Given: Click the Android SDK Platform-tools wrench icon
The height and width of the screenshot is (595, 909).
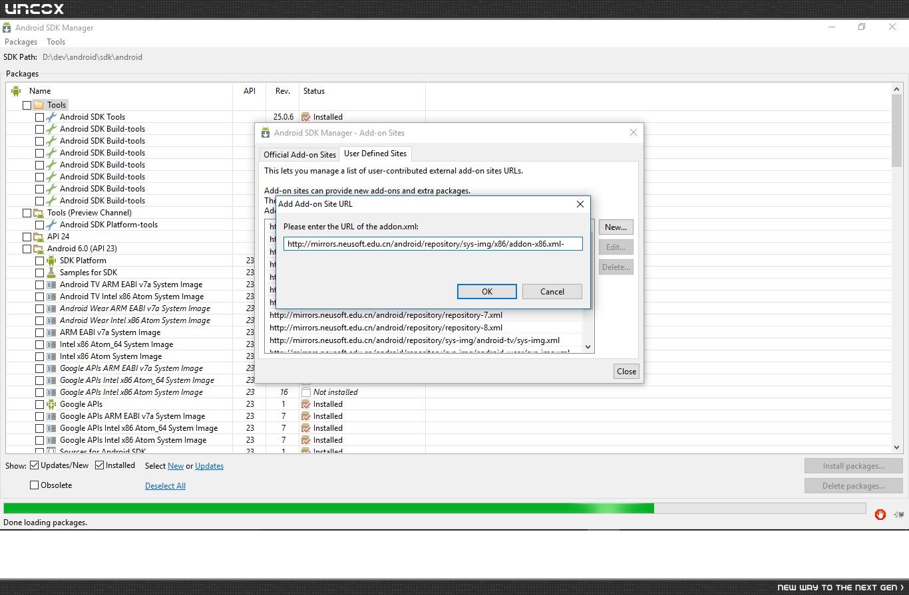Looking at the screenshot, I should tap(51, 225).
